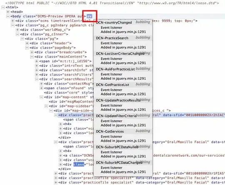Click jquery.min.js:1291 link under DCN-GotServices
Image resolution: width=225 pixels, height=185 pixels.
pyautogui.click(x=131, y=141)
